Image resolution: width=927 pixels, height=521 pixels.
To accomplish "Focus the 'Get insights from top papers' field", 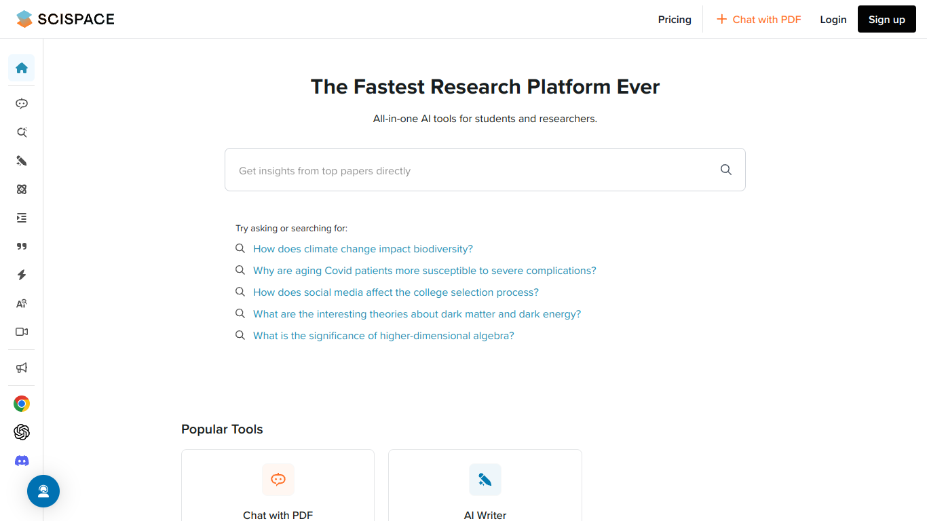I will (485, 170).
